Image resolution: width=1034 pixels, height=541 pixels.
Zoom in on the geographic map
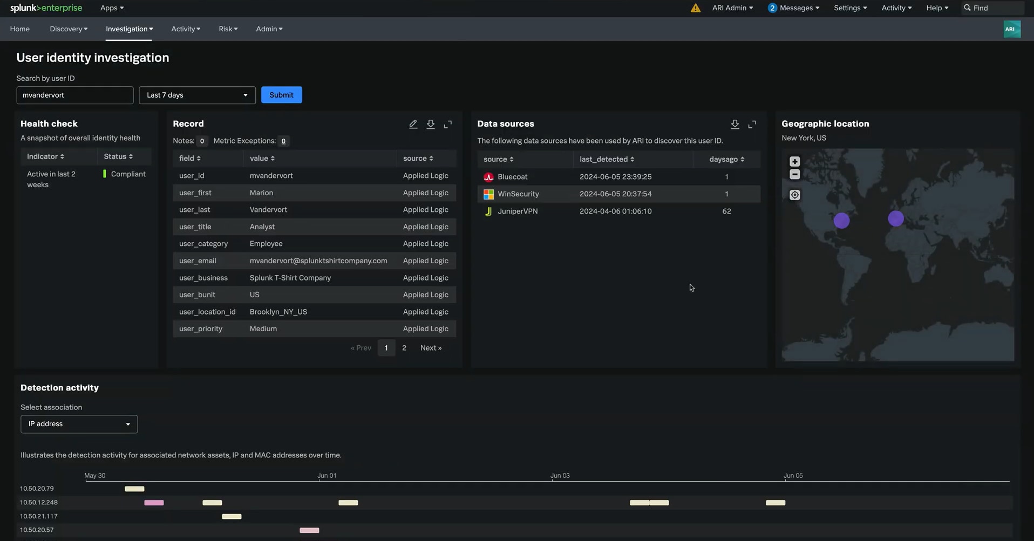[x=794, y=161]
